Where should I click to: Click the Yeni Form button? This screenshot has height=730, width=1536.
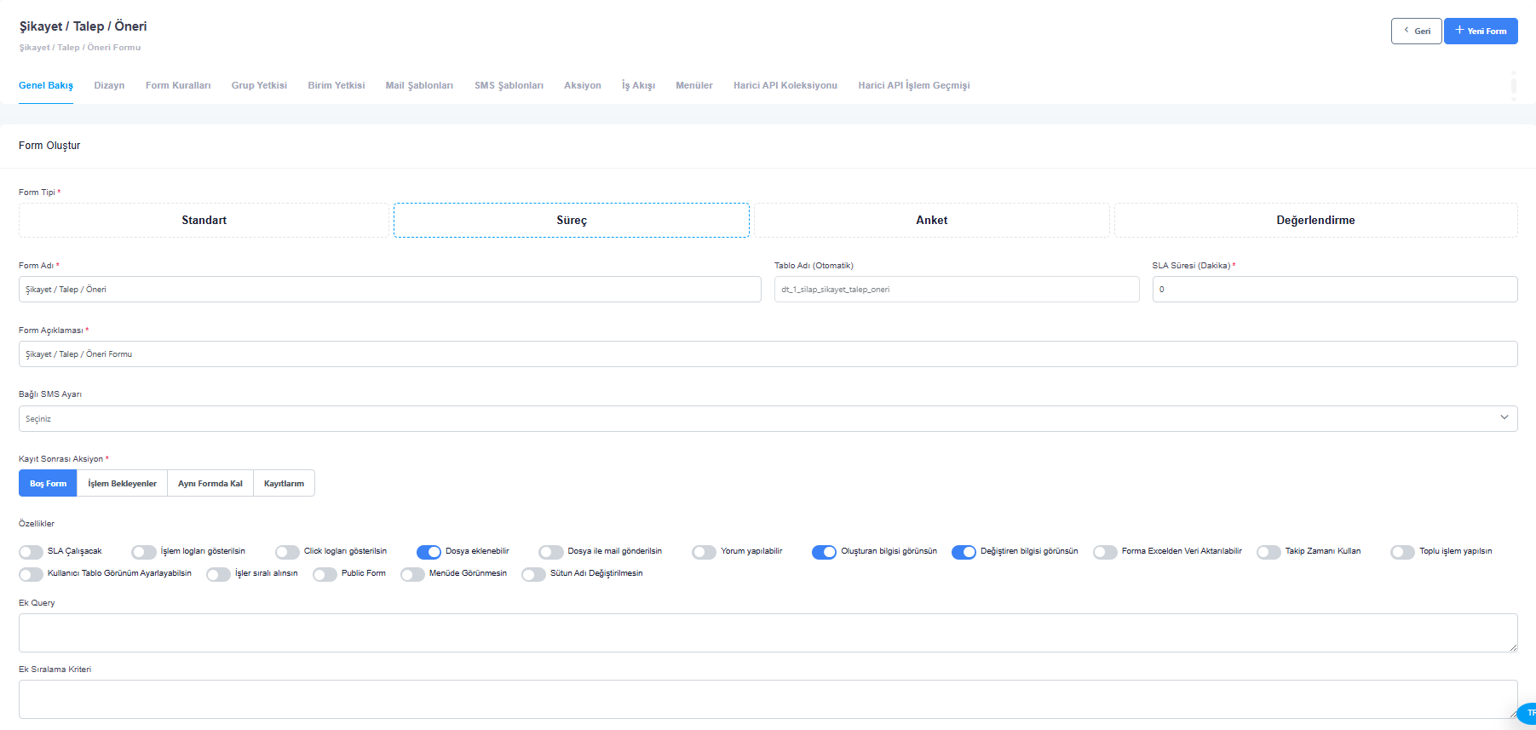pyautogui.click(x=1481, y=31)
